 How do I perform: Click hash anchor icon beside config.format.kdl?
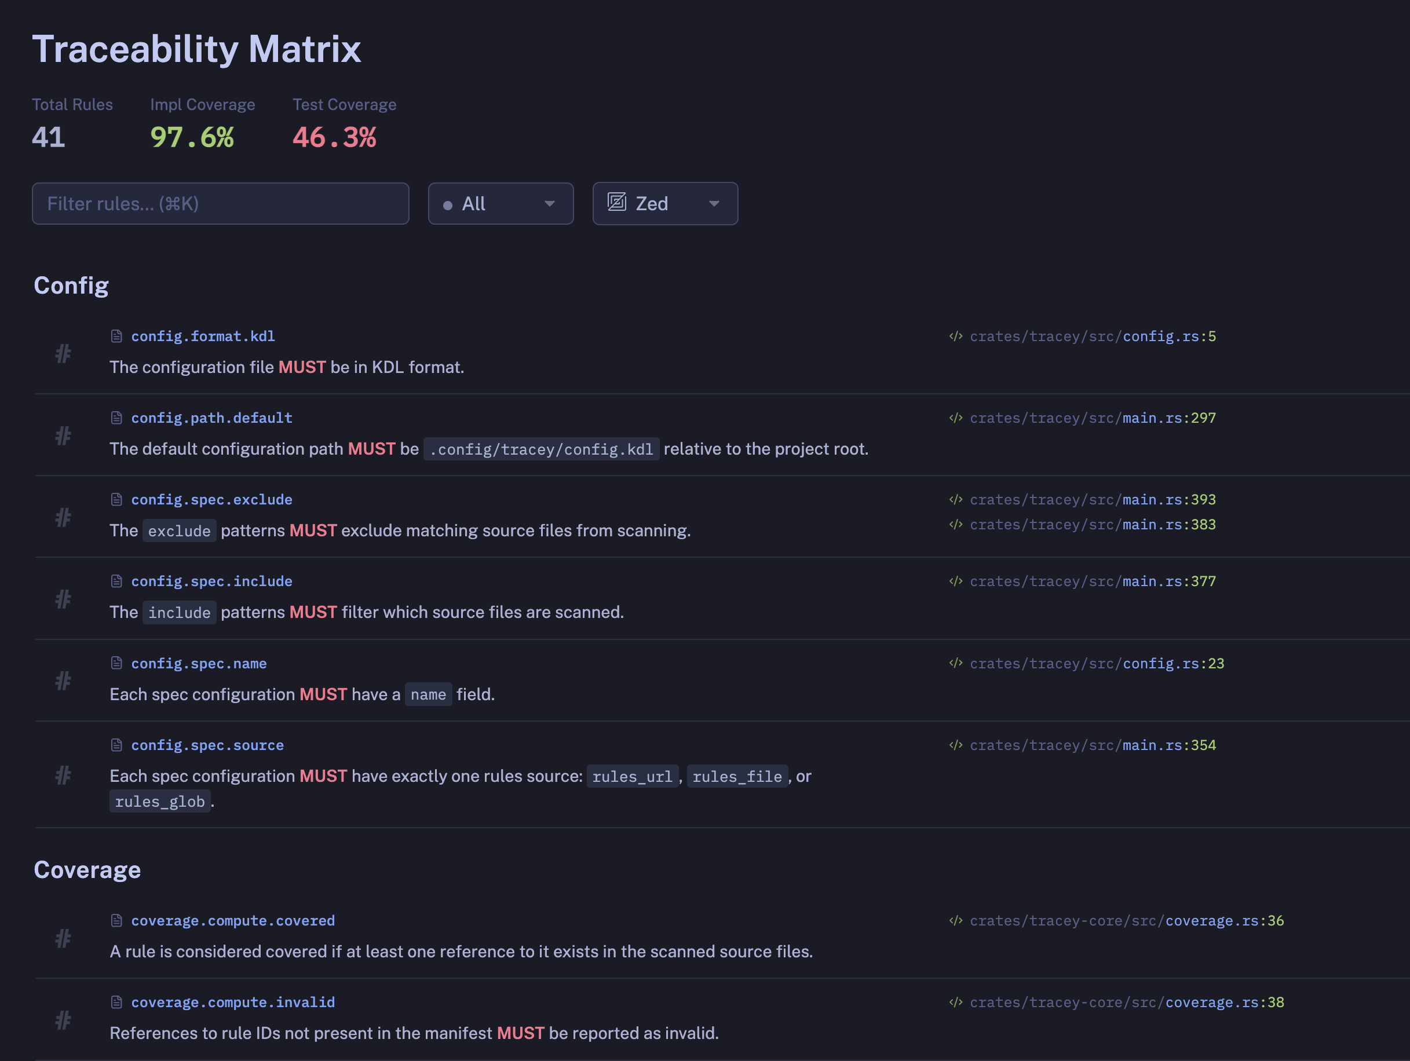[x=63, y=354]
